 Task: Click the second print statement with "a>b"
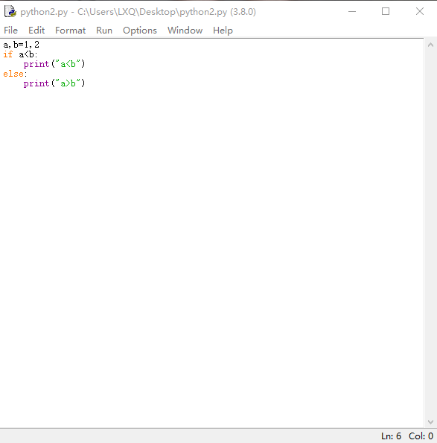[54, 83]
